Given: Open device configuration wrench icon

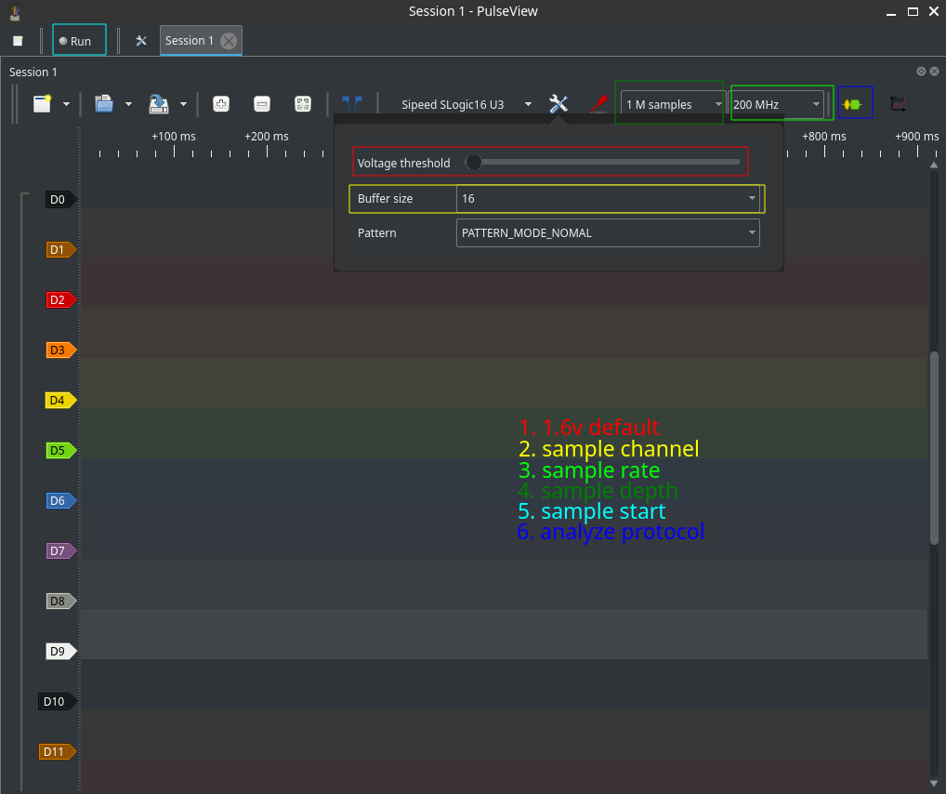Looking at the screenshot, I should pyautogui.click(x=558, y=104).
